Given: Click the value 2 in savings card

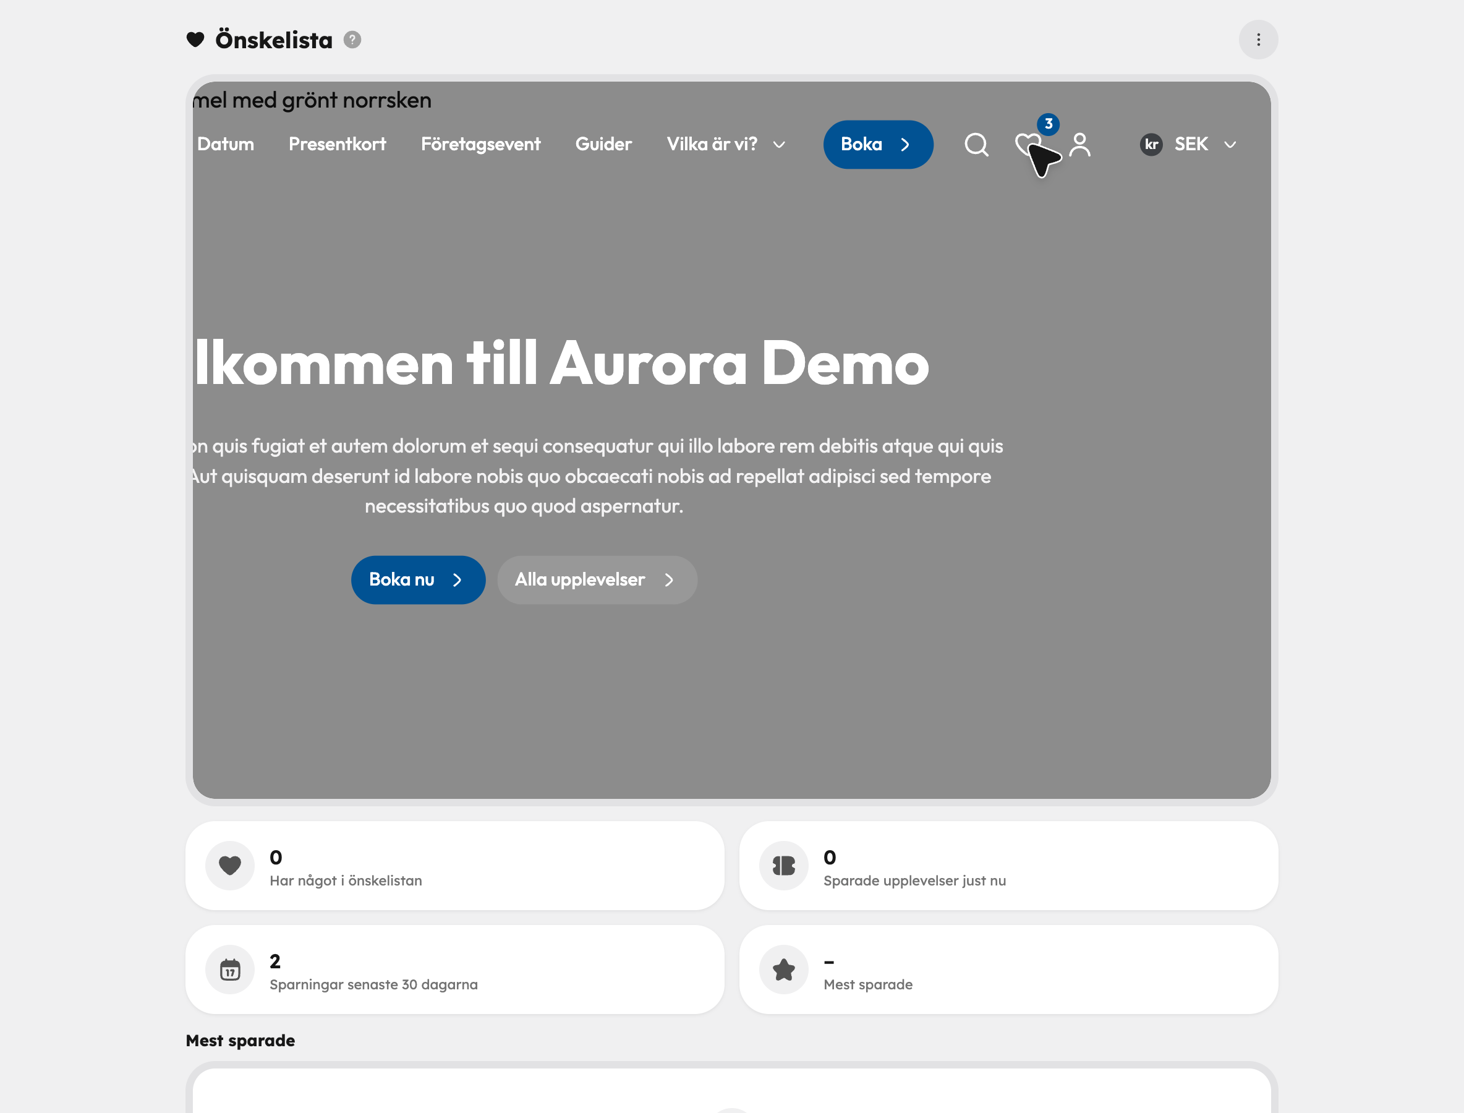Looking at the screenshot, I should (275, 962).
